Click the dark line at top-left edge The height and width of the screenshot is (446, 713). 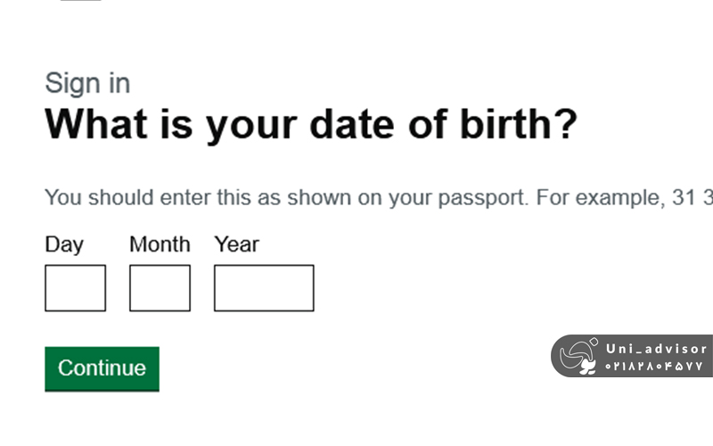point(80,1)
